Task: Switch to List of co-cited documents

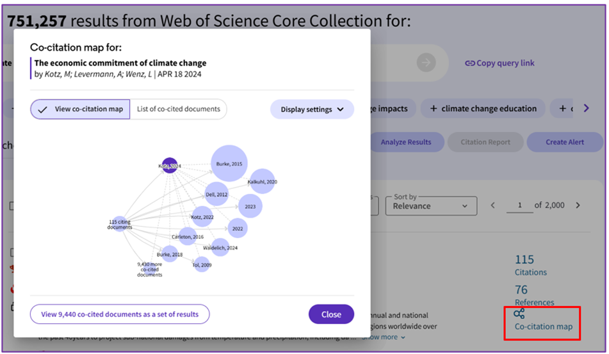Action: (x=178, y=109)
